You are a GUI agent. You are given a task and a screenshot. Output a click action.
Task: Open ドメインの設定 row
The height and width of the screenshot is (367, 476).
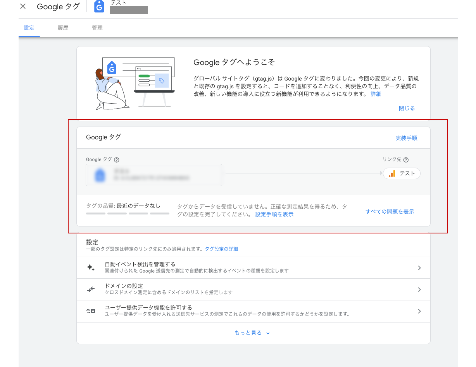[x=254, y=290]
